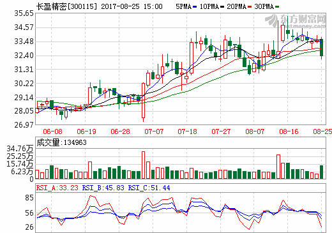Click the price axis value 33.48
332x233 pixels.
pos(24,41)
